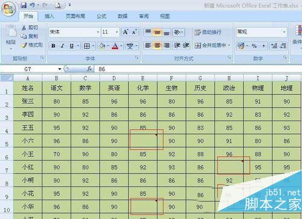Open the 数据 (Data) tab
Image resolution: width=302 pixels, height=219 pixels.
pyautogui.click(x=123, y=16)
